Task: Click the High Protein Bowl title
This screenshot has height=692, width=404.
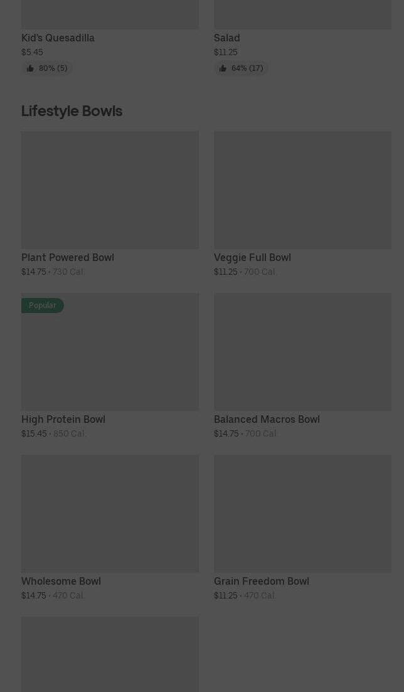Action: [x=63, y=419]
